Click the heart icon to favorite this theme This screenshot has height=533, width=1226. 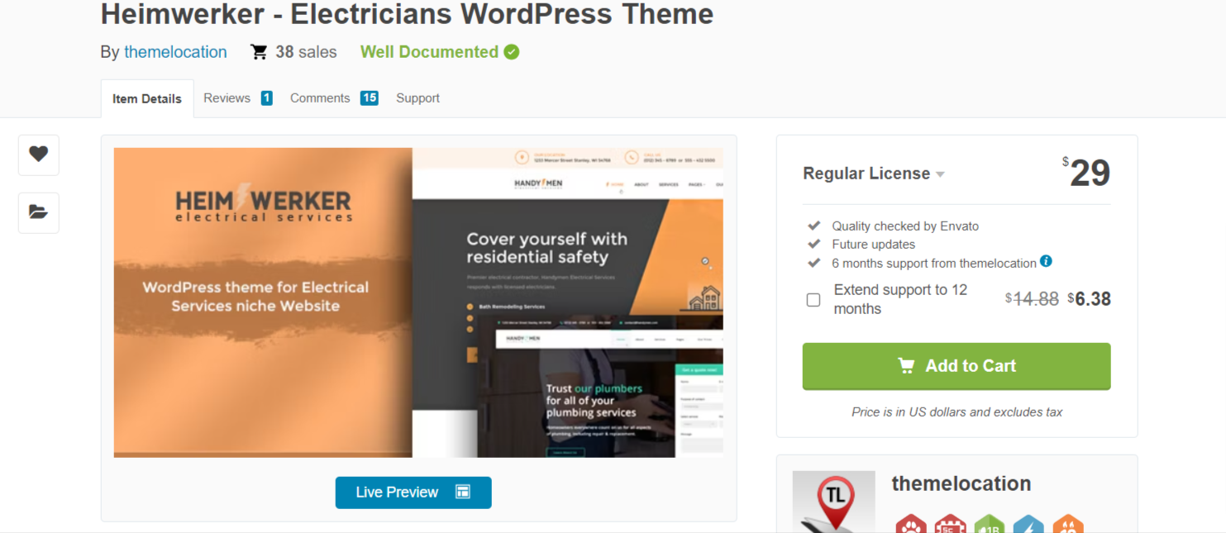tap(38, 155)
